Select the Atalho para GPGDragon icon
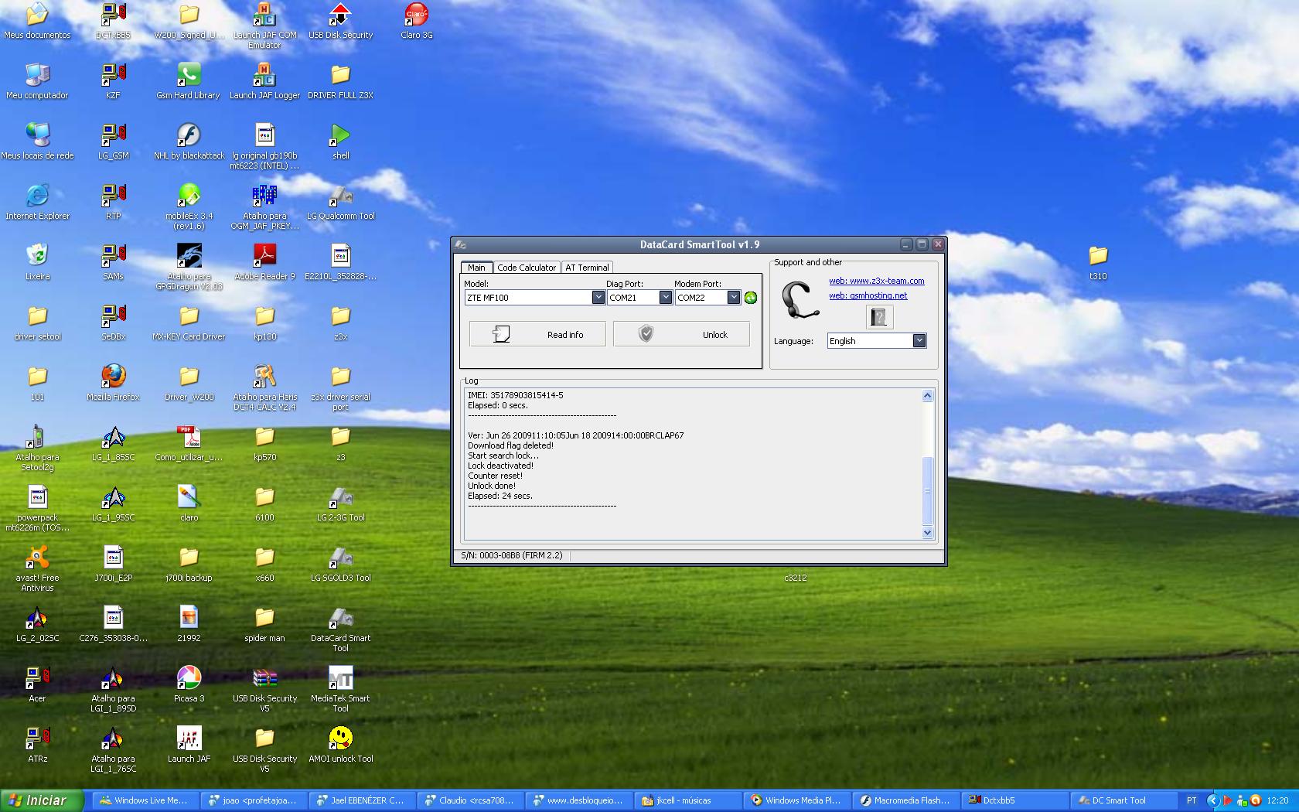The width and height of the screenshot is (1299, 812). (189, 267)
